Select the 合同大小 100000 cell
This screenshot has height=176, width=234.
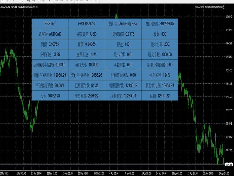point(87,65)
